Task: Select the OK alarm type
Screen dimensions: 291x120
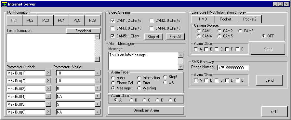Action: click(x=165, y=82)
